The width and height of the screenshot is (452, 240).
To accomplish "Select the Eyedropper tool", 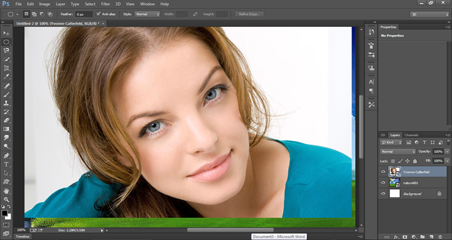I will [x=6, y=77].
